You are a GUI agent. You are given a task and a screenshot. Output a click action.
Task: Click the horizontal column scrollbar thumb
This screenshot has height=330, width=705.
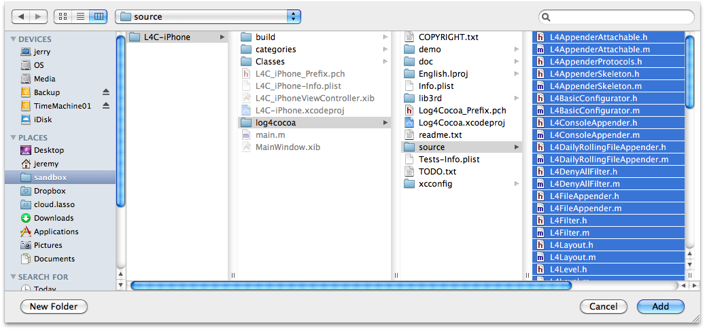[x=351, y=285]
